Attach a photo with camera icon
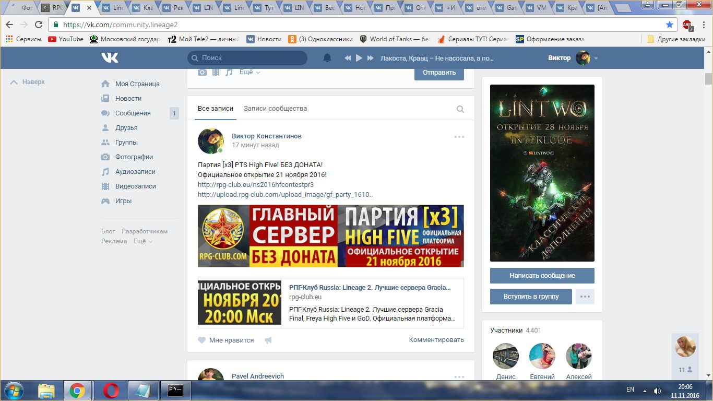 tap(202, 73)
